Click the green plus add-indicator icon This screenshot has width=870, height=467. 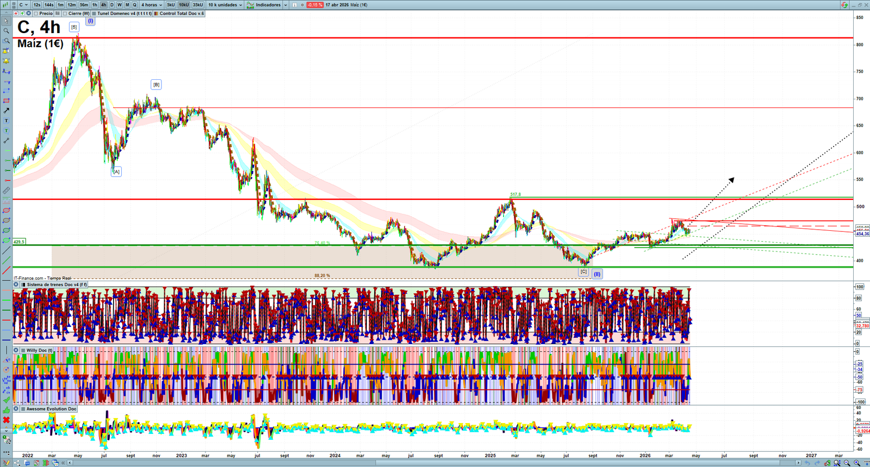click(22, 14)
